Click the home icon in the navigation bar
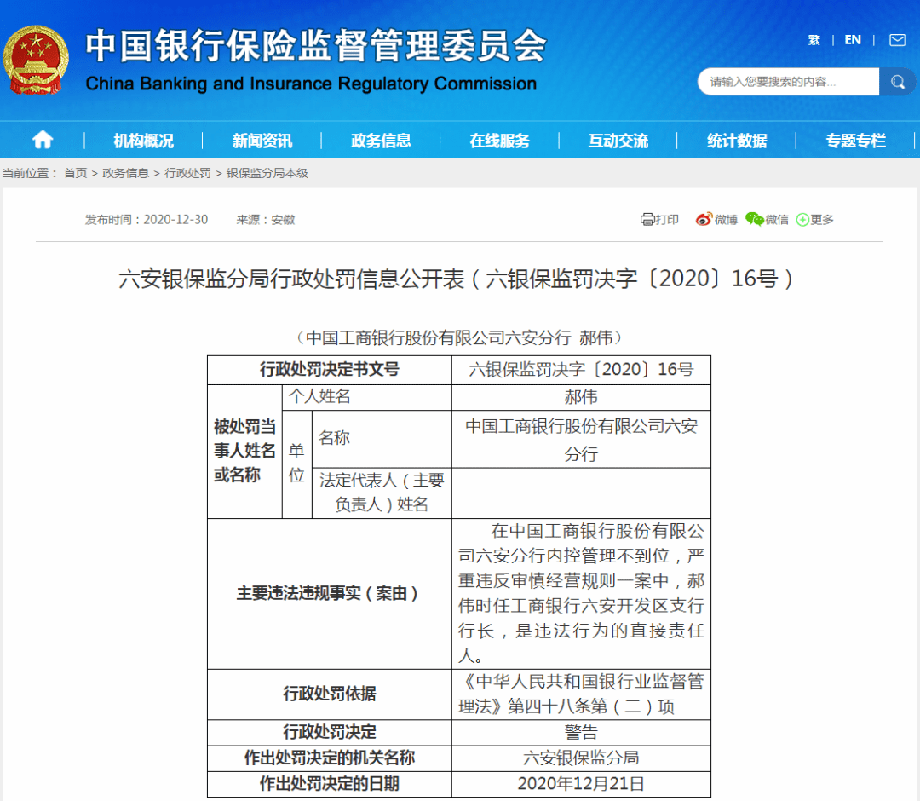 click(x=42, y=140)
